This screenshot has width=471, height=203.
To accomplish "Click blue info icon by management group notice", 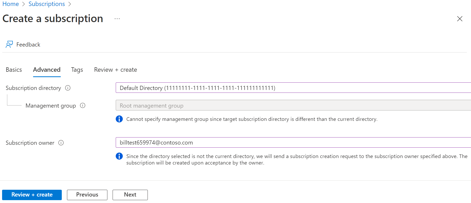I will coord(119,119).
